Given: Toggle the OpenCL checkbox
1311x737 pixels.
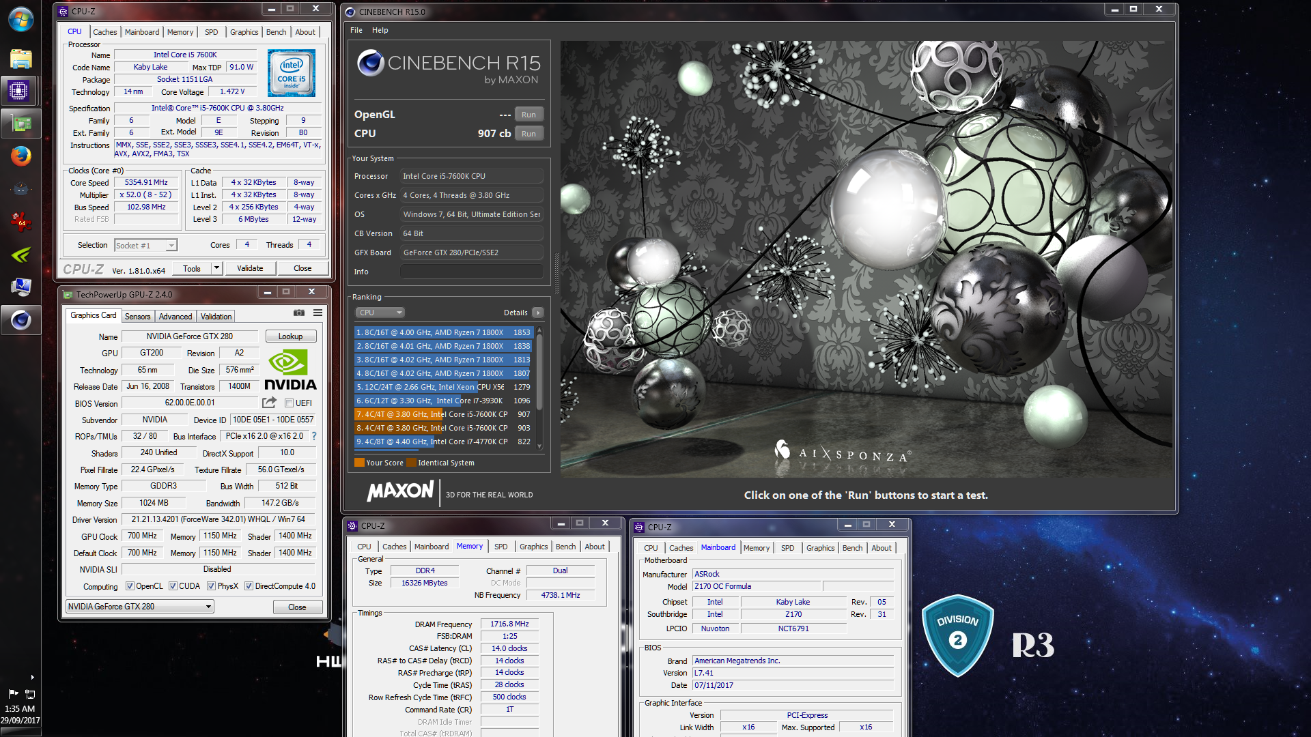Looking at the screenshot, I should click(130, 586).
